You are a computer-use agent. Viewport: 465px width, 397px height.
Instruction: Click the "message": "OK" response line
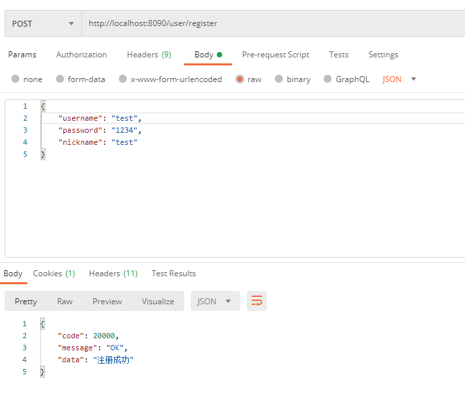click(93, 348)
